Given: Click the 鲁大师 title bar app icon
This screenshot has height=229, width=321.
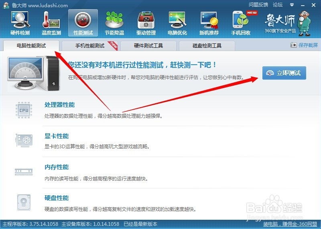Looking at the screenshot, I should [x=6, y=5].
